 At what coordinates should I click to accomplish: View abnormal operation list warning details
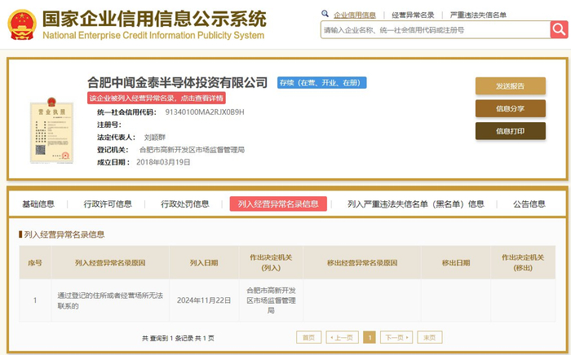pyautogui.click(x=157, y=98)
